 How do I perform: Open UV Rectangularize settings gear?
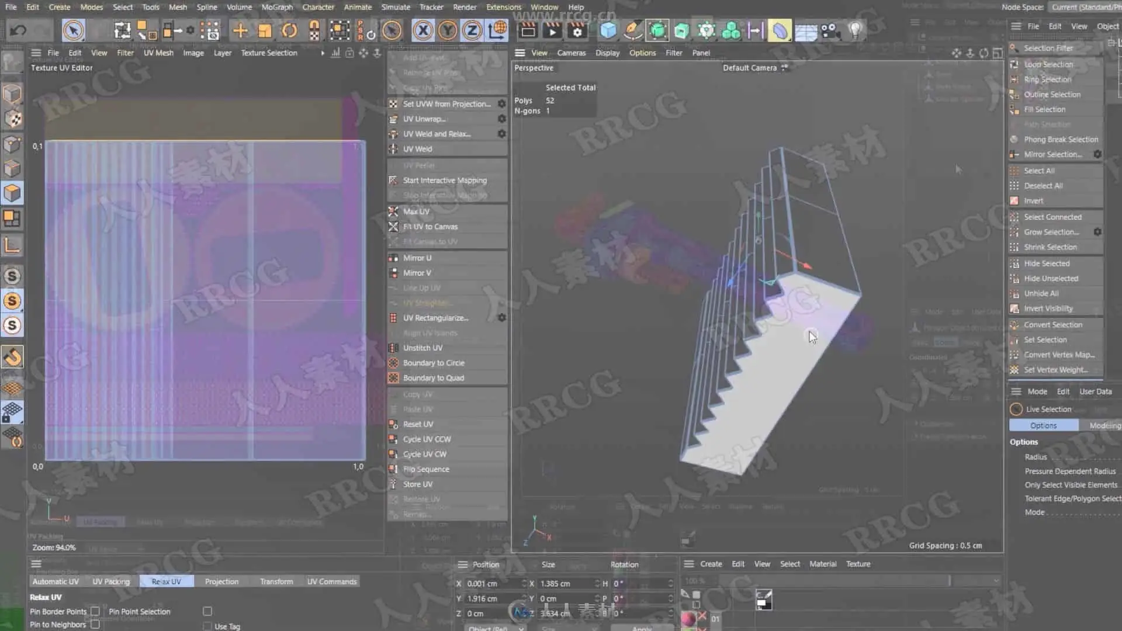tap(501, 318)
